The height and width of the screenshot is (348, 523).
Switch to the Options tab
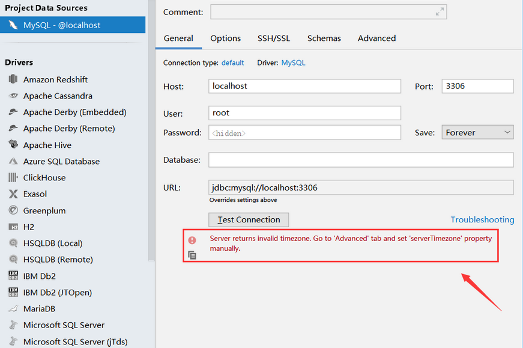coord(226,38)
